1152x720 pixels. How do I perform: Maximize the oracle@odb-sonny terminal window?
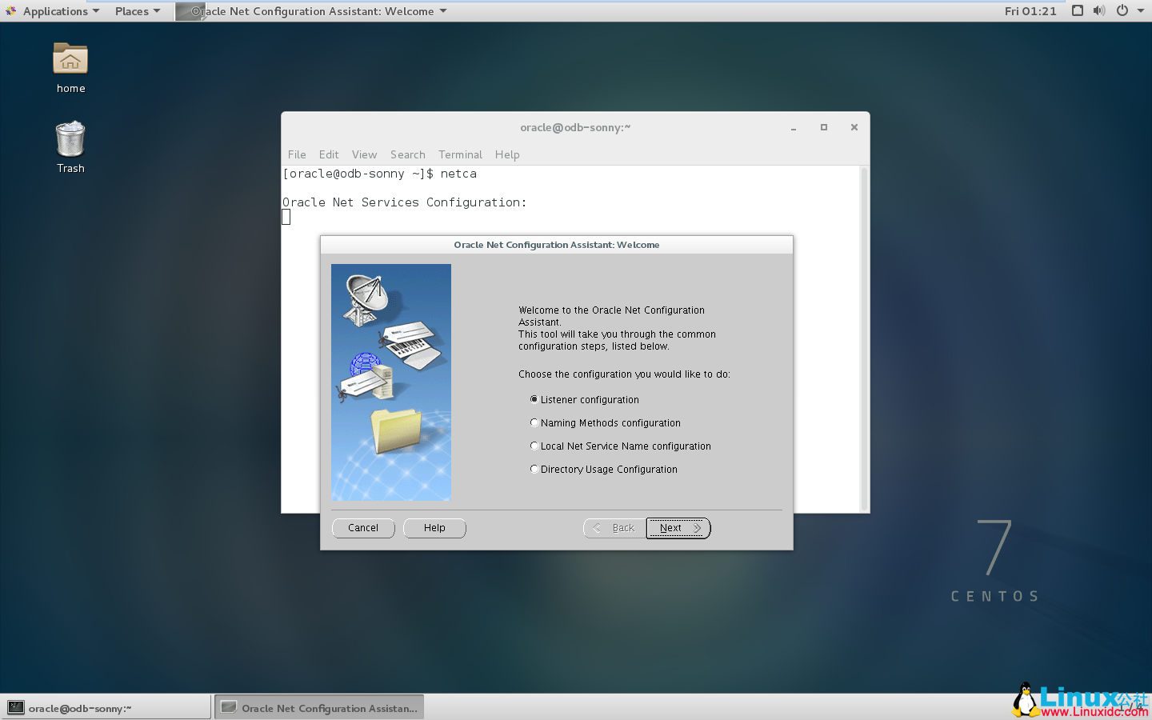coord(824,127)
